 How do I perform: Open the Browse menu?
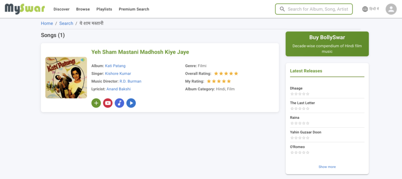tap(83, 9)
